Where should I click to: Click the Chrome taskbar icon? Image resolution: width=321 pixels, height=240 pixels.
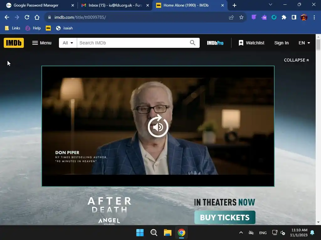(x=182, y=232)
